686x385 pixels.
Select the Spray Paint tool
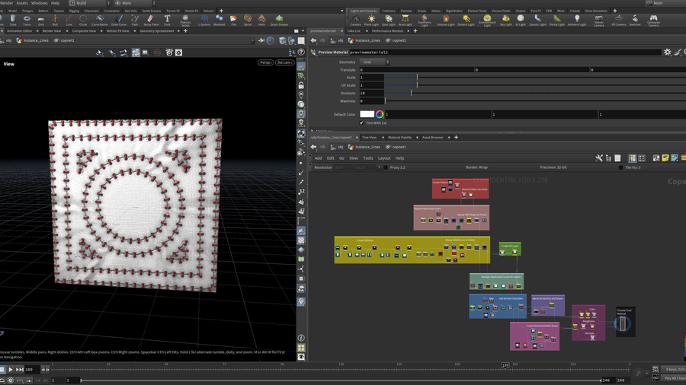click(x=151, y=20)
